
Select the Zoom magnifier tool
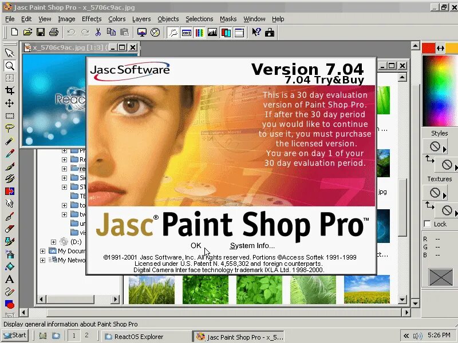pos(10,66)
